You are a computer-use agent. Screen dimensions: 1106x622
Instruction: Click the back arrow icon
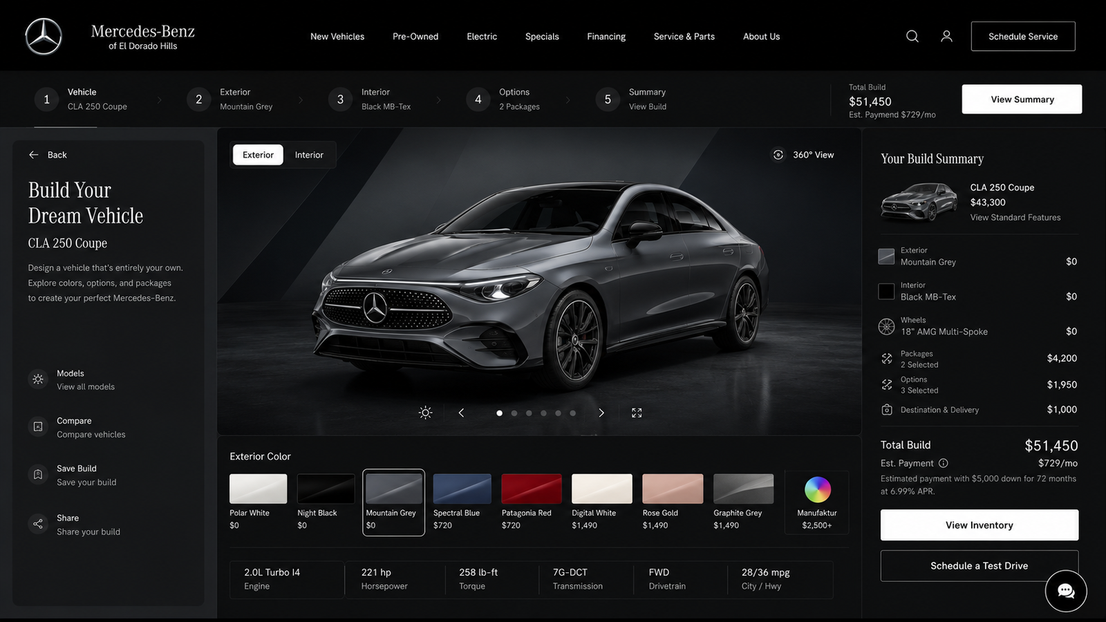pos(34,155)
